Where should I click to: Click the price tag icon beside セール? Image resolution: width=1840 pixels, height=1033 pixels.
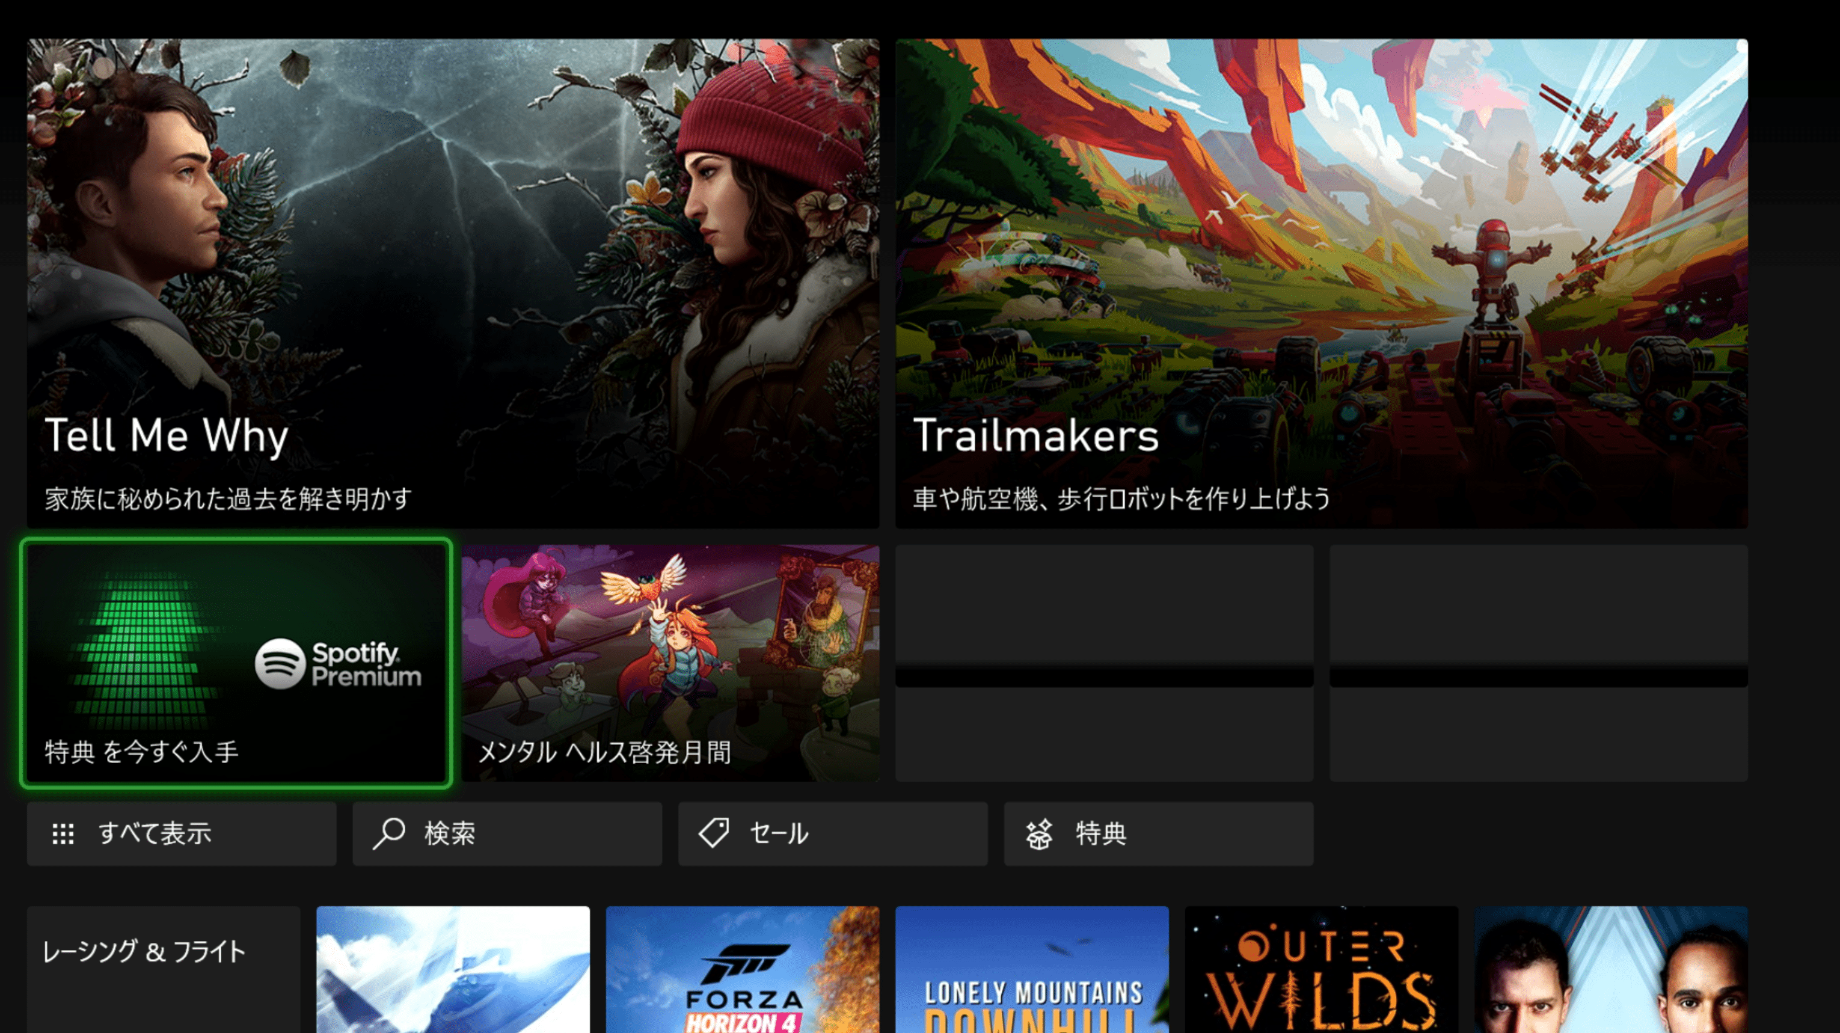[714, 833]
